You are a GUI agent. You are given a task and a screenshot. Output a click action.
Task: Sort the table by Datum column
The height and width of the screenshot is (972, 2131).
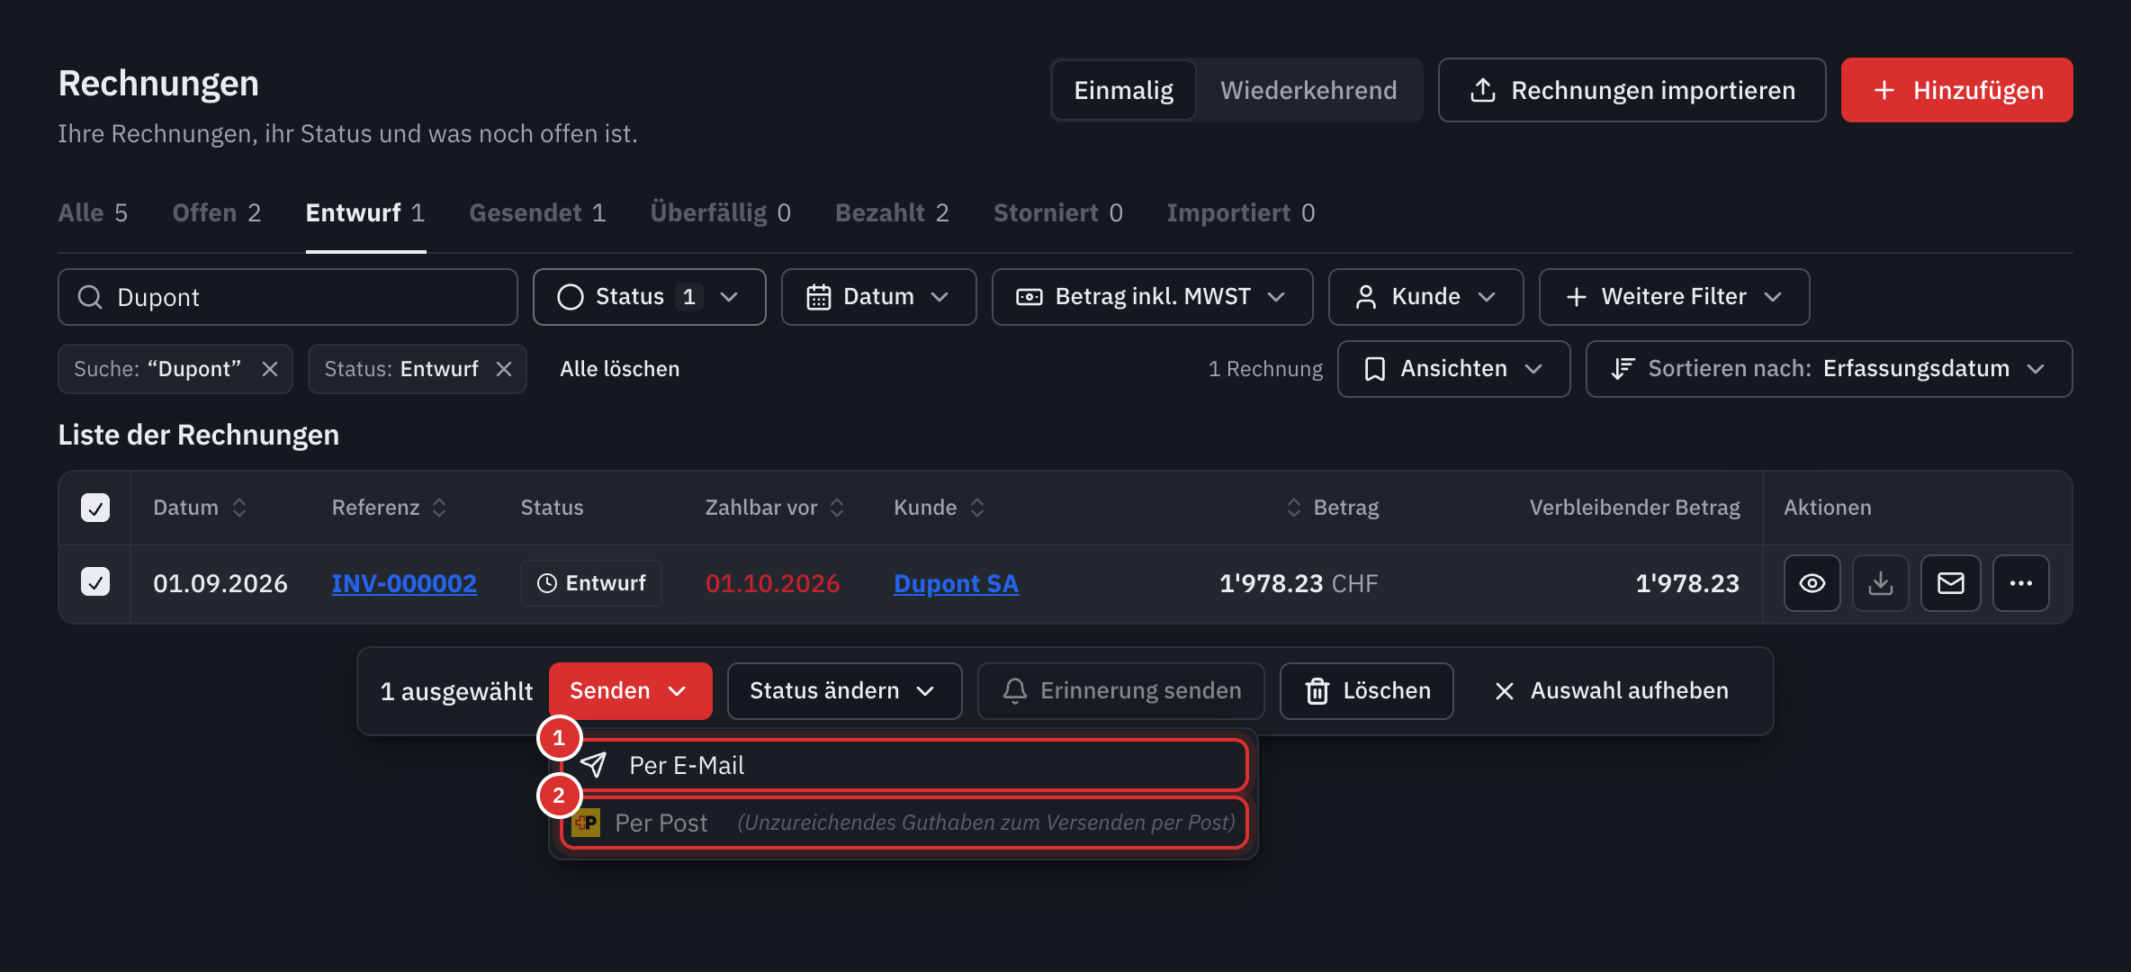point(200,508)
